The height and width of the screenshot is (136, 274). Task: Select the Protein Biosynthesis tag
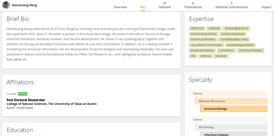pos(204,34)
